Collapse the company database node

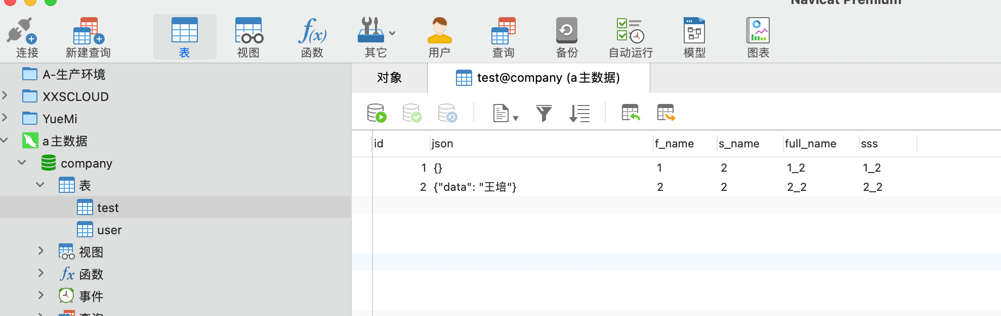point(22,163)
